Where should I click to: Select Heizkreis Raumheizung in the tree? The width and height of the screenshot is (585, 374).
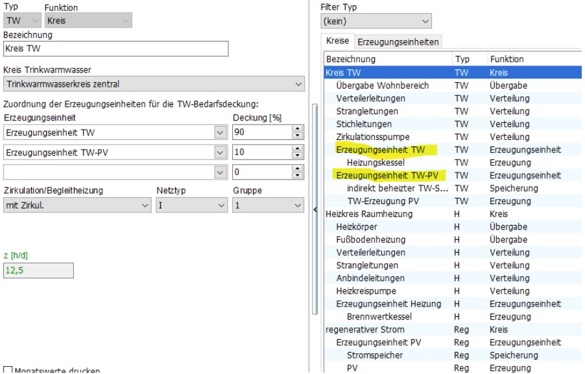(x=368, y=214)
